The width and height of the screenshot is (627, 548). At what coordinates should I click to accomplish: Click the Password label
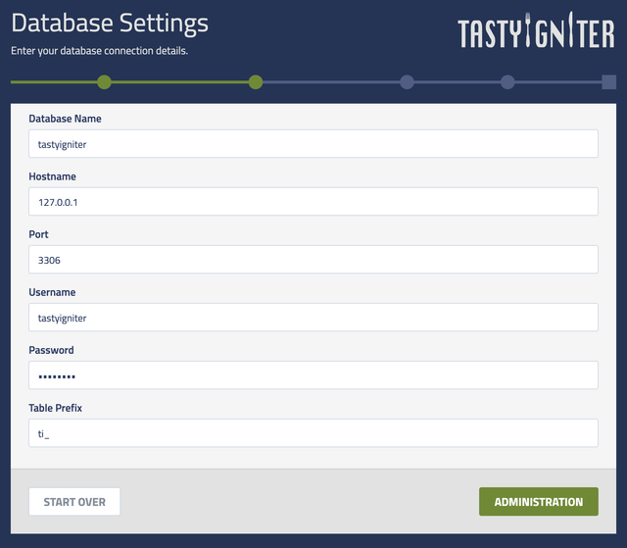(51, 350)
